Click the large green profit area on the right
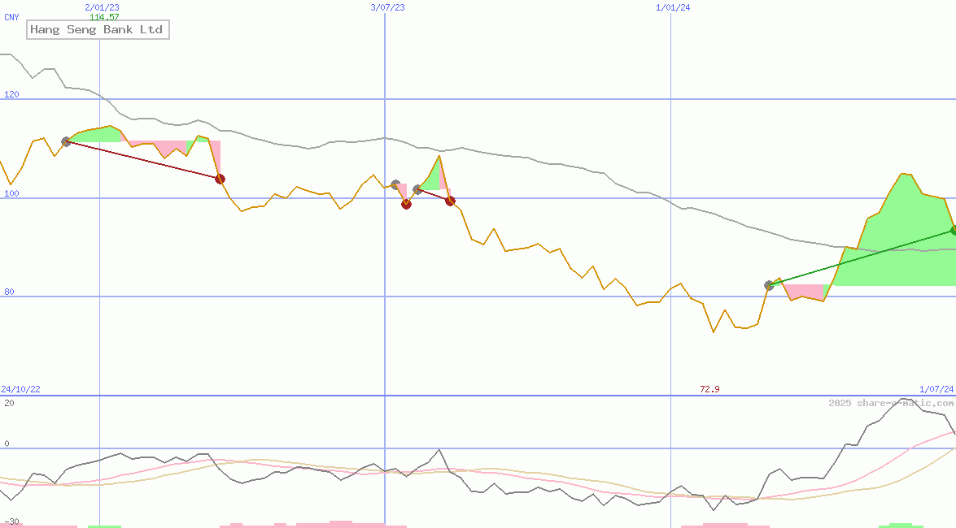 (895, 244)
